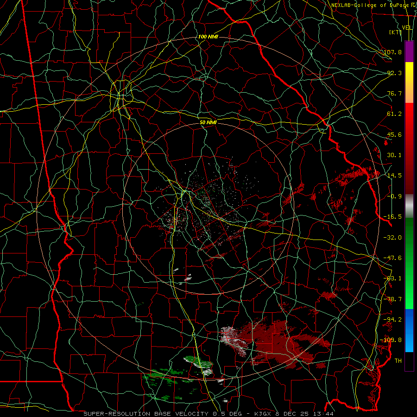Click the 107.8 value on velocity scale

click(392, 52)
